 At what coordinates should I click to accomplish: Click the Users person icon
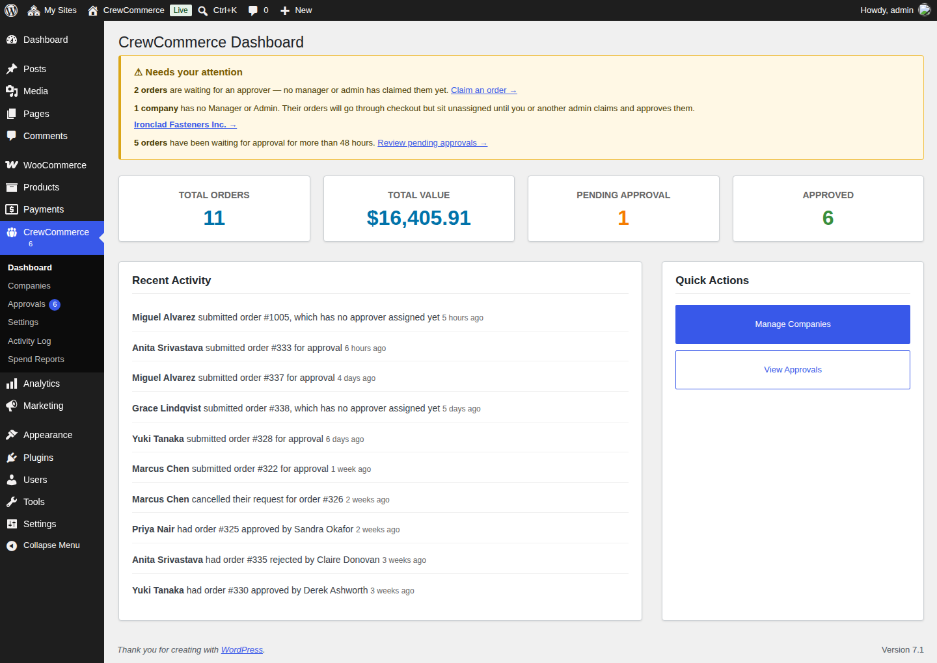click(12, 480)
